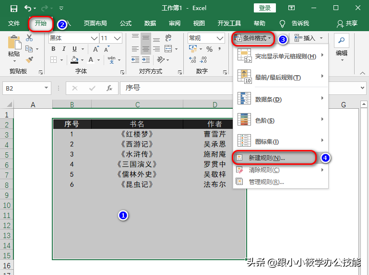
Task: Open 突出显示单元格规则 submenu
Action: point(280,57)
